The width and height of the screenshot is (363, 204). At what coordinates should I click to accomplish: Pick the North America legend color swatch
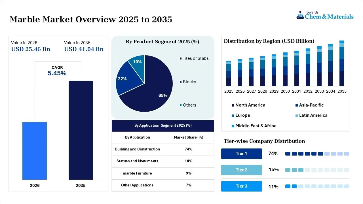(233, 105)
